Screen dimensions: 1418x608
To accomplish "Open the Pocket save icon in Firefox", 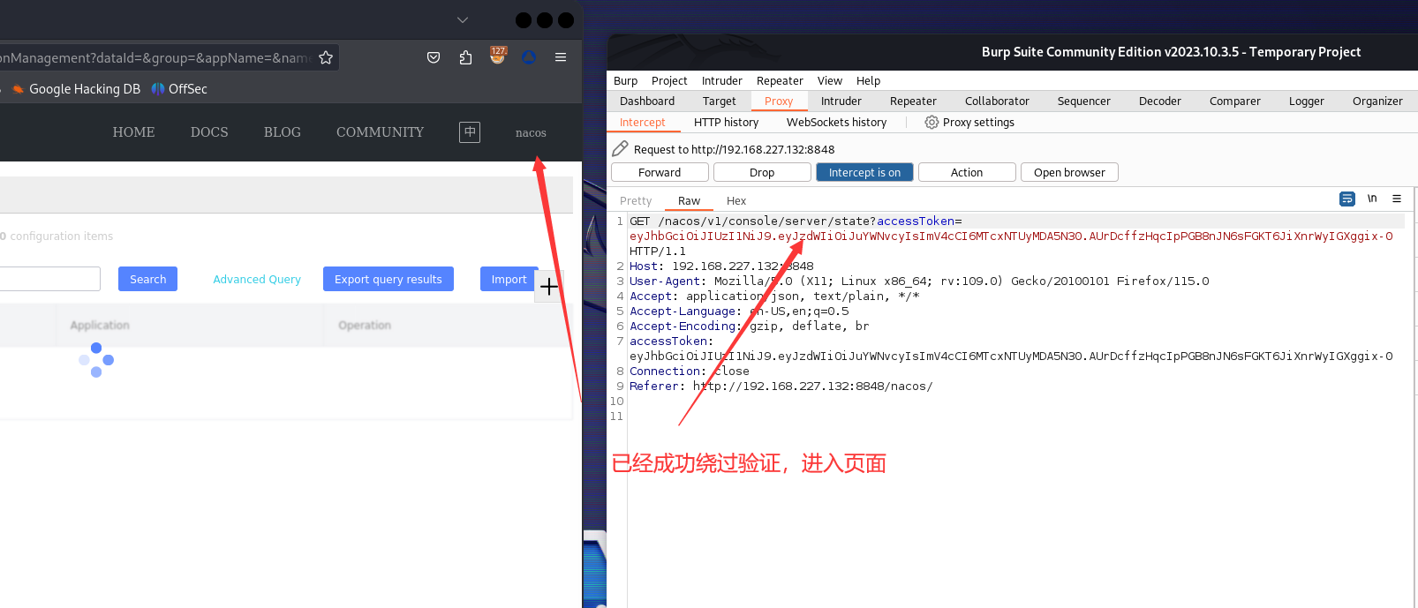I will [x=434, y=57].
